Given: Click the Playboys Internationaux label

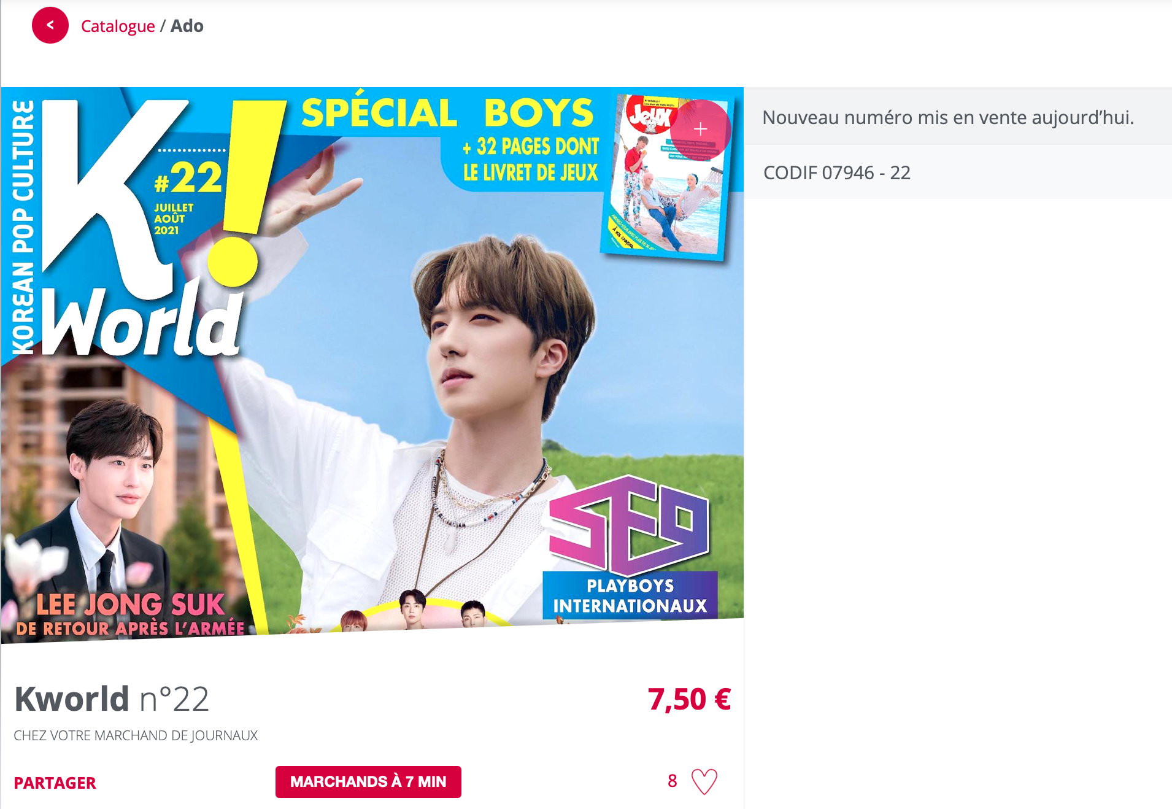Looking at the screenshot, I should pos(630,595).
